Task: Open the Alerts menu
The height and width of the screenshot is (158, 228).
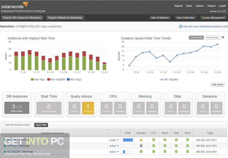Action: tap(189, 6)
